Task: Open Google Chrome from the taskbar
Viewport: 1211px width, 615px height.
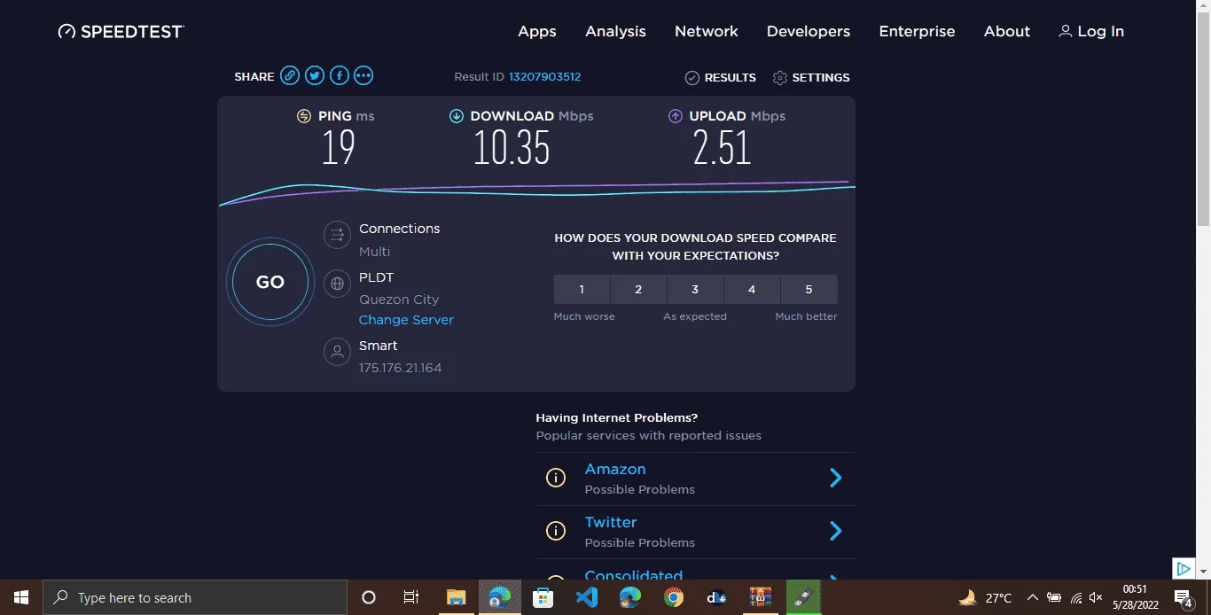Action: 674,597
